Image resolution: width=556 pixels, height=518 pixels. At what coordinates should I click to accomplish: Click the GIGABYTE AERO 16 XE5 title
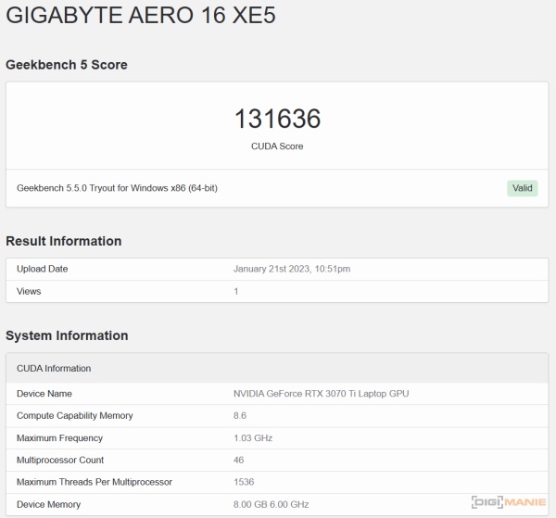point(141,16)
